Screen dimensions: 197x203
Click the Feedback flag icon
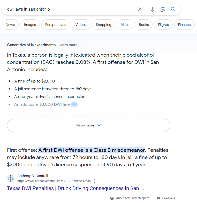pos(158,198)
